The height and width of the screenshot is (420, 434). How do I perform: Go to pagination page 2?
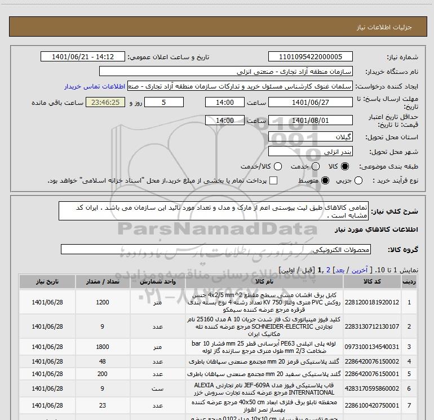[x=328, y=270]
